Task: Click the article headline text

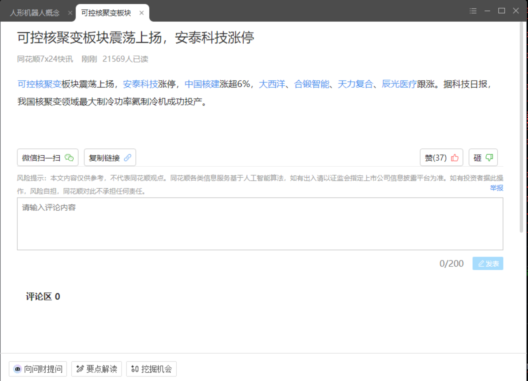Action: pos(136,37)
